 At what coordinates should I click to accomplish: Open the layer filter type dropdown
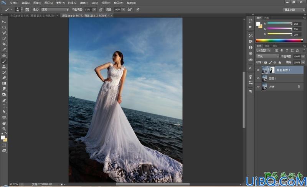click(x=264, y=50)
